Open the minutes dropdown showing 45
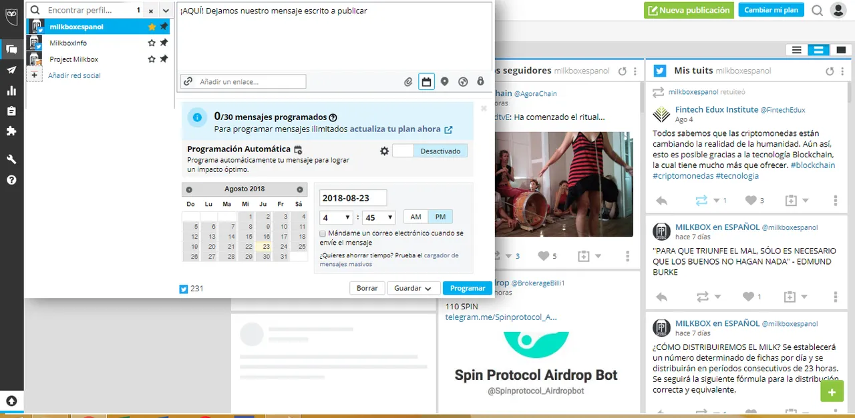Image resolution: width=855 pixels, height=418 pixels. point(379,217)
